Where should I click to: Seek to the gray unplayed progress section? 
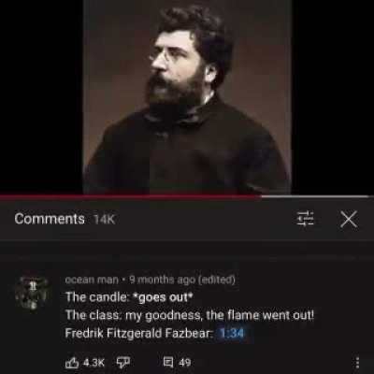tap(315, 196)
